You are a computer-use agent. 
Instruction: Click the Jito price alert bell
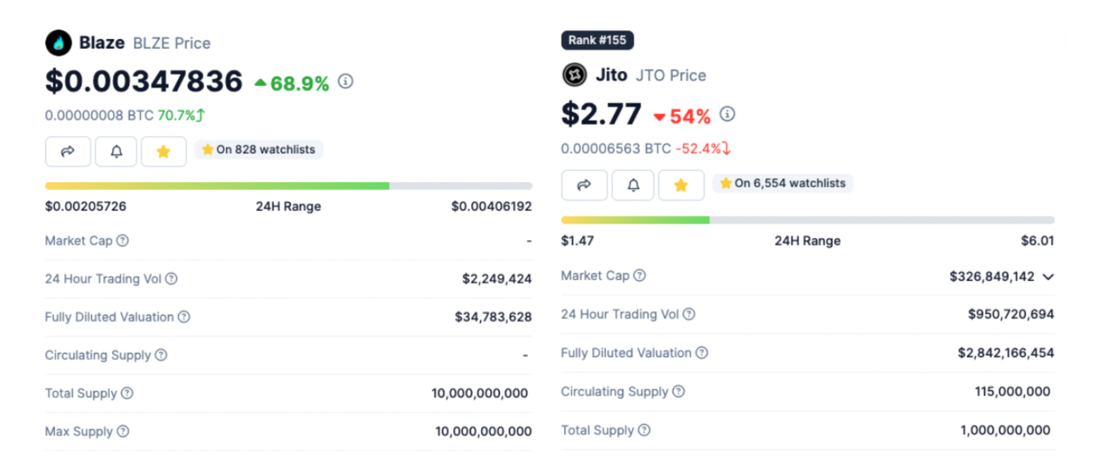[x=633, y=185]
